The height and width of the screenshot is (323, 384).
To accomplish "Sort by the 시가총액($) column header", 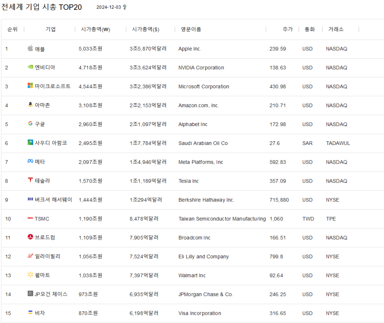I will pos(146,29).
